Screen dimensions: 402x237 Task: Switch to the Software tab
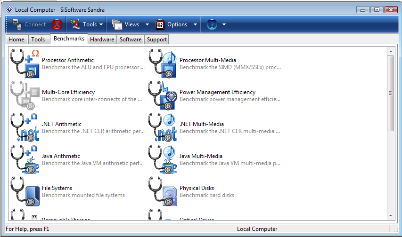[x=131, y=39]
